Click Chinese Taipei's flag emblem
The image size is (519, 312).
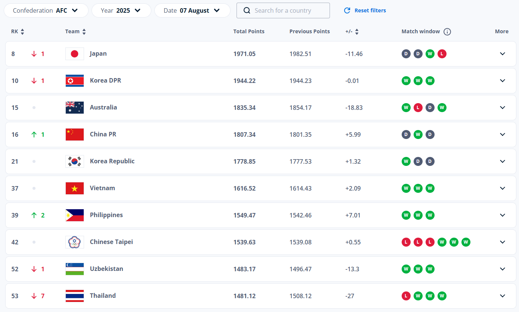[x=75, y=242]
